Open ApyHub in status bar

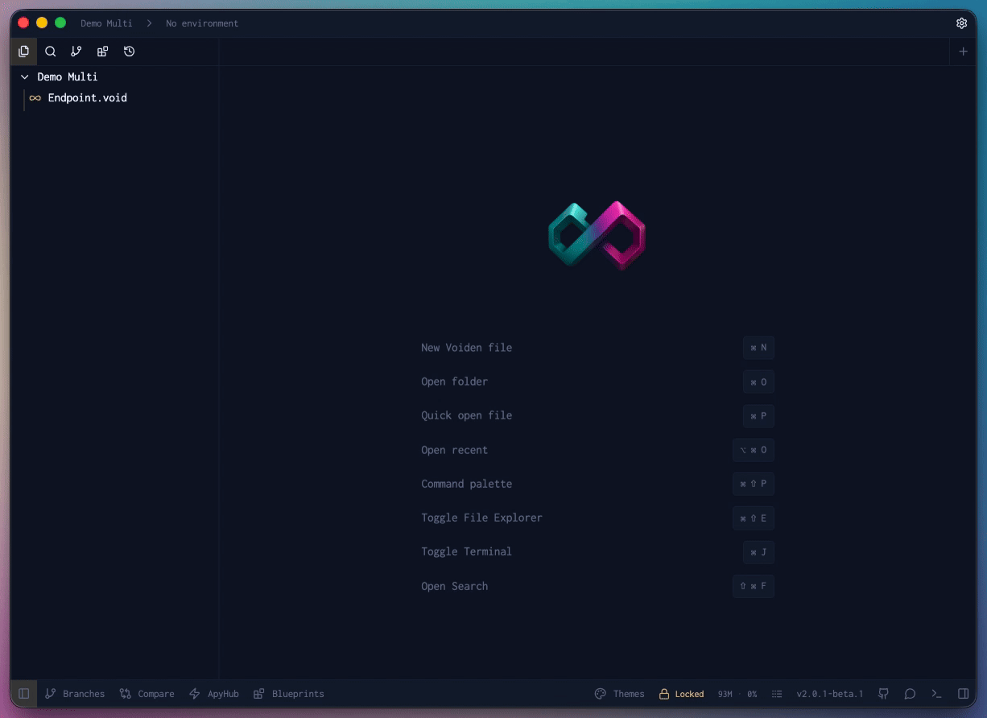point(214,694)
